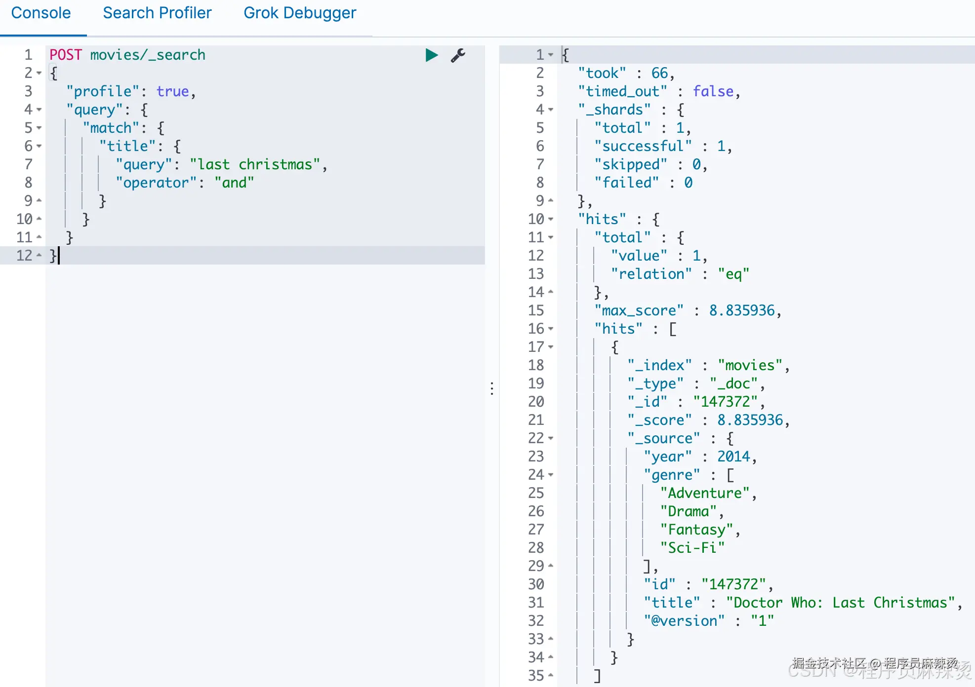Collapse the inner "hits" array in response

(551, 329)
